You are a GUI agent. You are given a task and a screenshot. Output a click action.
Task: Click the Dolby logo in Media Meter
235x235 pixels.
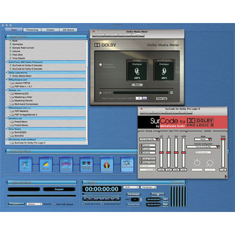click(x=105, y=45)
